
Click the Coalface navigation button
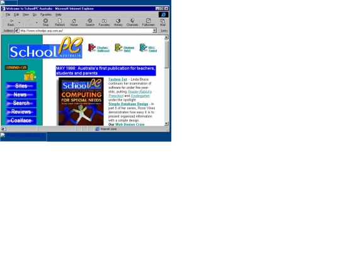tap(21, 120)
